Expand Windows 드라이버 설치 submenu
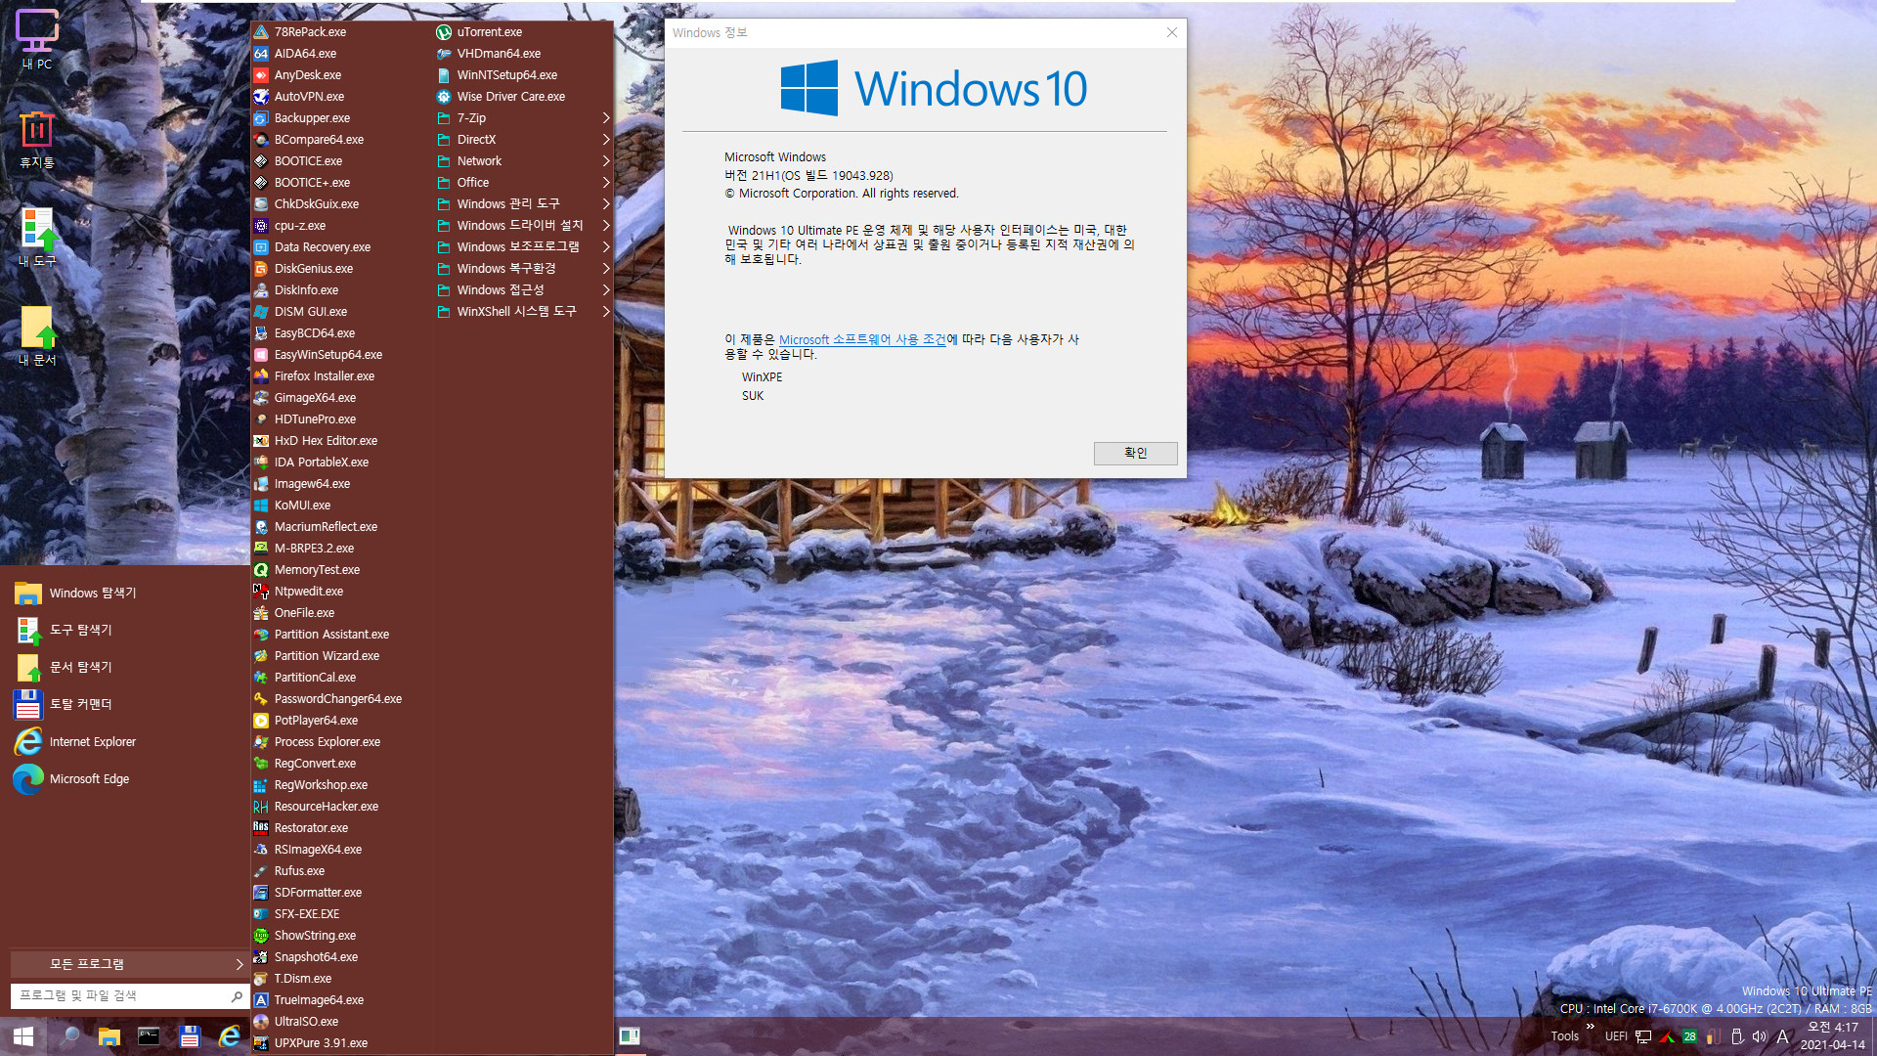 (524, 226)
